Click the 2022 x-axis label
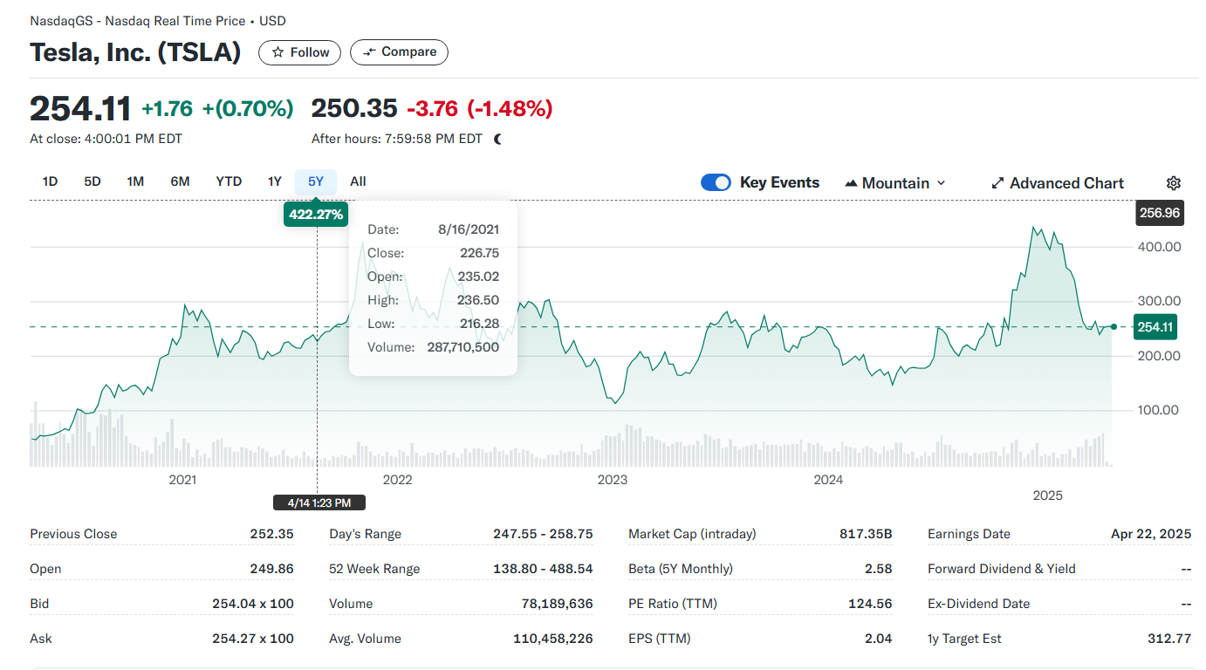The width and height of the screenshot is (1206, 670). point(397,480)
